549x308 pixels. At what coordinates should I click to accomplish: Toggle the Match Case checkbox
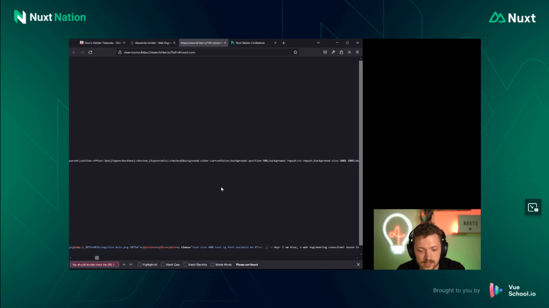pyautogui.click(x=163, y=265)
